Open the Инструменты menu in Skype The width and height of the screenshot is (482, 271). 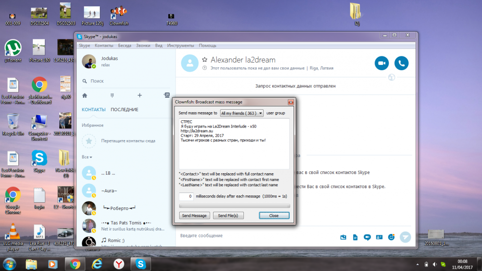[180, 45]
